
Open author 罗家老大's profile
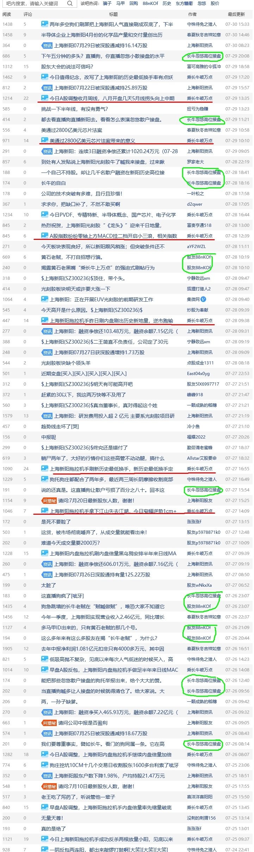click(x=196, y=162)
